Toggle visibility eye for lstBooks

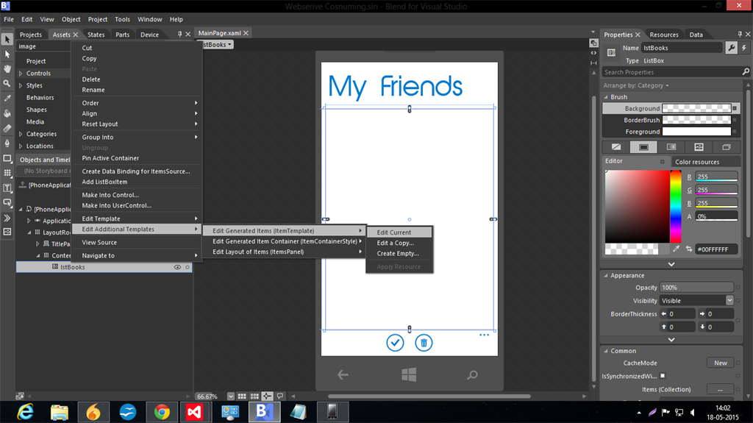point(177,267)
